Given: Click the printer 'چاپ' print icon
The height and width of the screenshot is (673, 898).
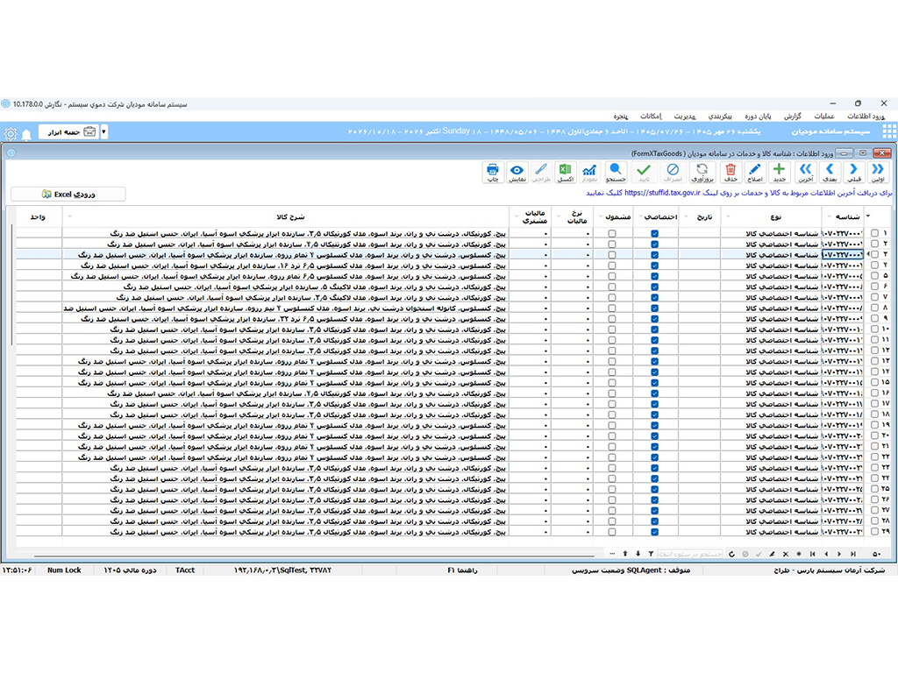Looking at the screenshot, I should point(493,172).
